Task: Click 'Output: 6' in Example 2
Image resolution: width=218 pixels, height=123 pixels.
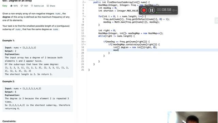Action: pos(11,92)
